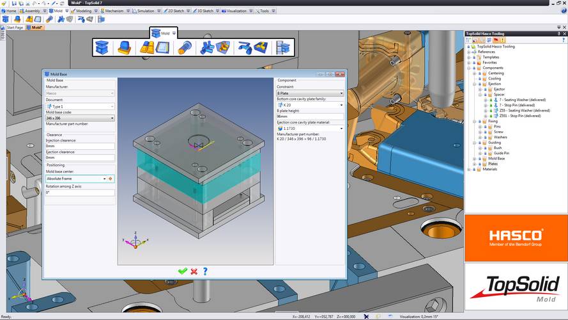Click the frame picker icon beside Absolute Frame

pos(111,179)
